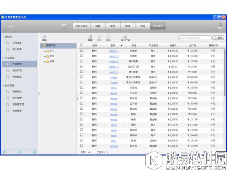Select the 板木 folder icon
The image size is (227, 170).
[x=48, y=56]
